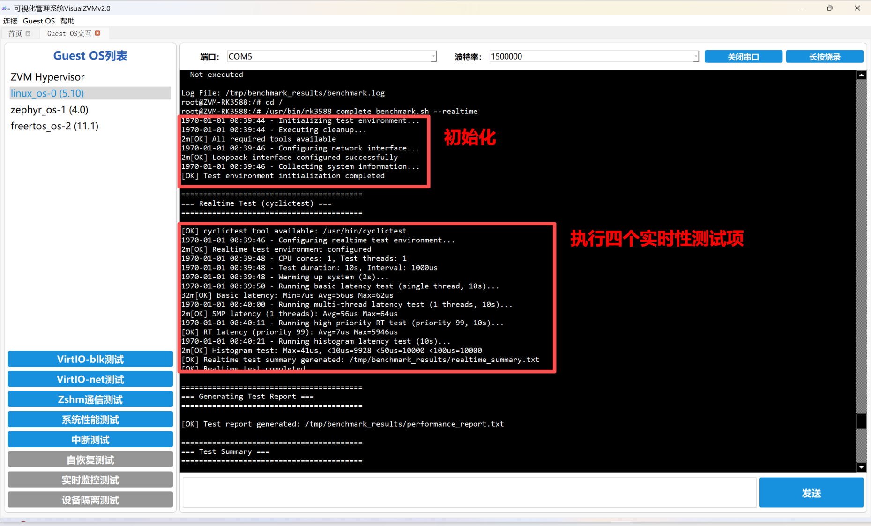
Task: Click the VisualZVM app icon in title bar
Action: [6, 8]
